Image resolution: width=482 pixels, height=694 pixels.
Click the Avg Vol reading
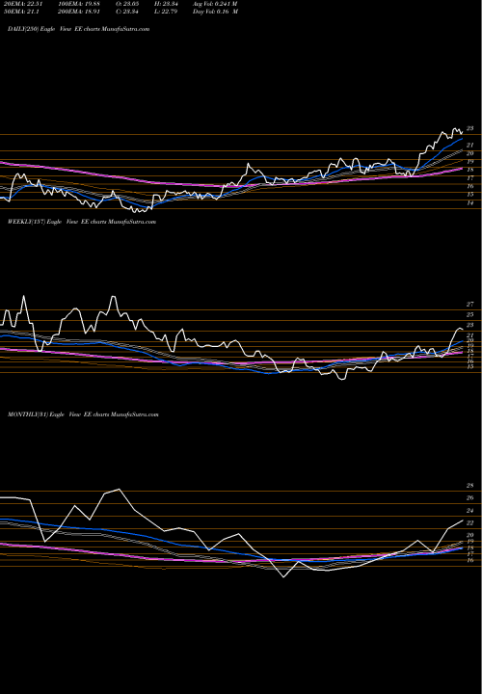(x=215, y=4)
